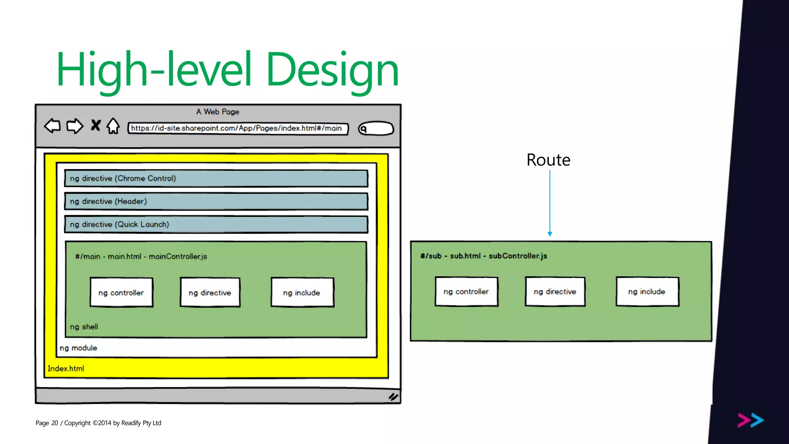The width and height of the screenshot is (789, 444).
Task: Click the pink-blue double chevron logo
Action: 750,420
